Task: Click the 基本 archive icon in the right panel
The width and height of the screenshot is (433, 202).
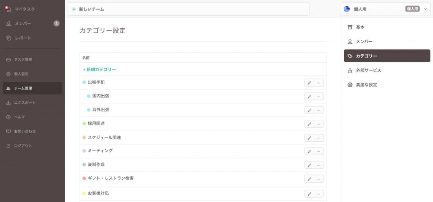Action: click(350, 27)
